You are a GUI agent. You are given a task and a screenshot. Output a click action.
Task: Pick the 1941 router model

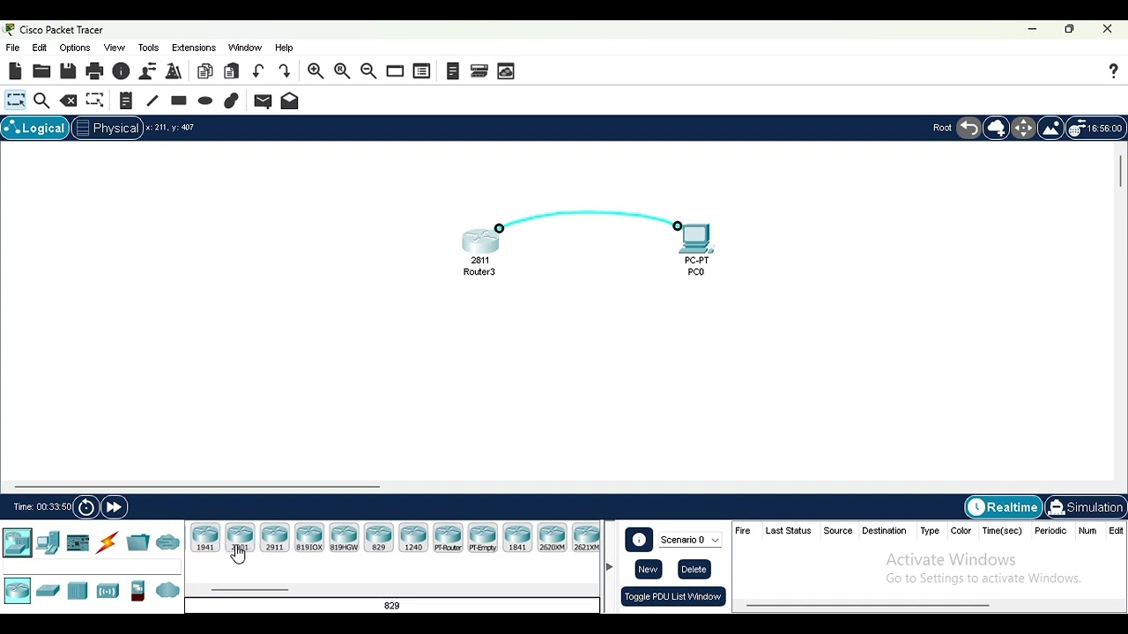(x=205, y=538)
